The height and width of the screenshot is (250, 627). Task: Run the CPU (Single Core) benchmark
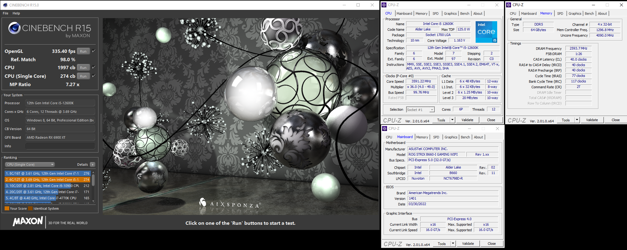point(83,76)
